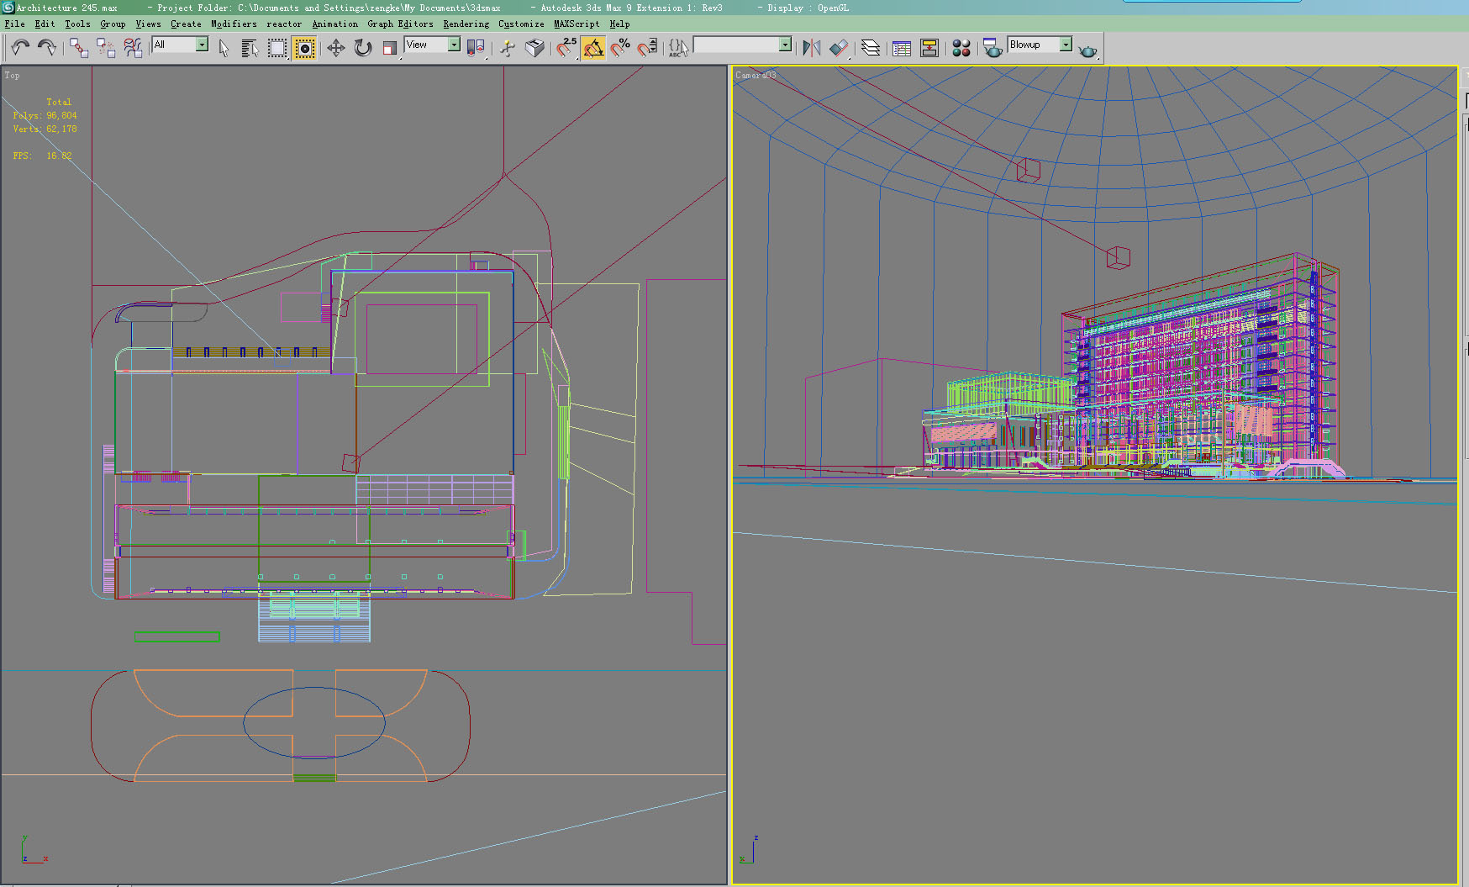Expand the Blowup render type dropdown
This screenshot has width=1469, height=887.
(1040, 45)
